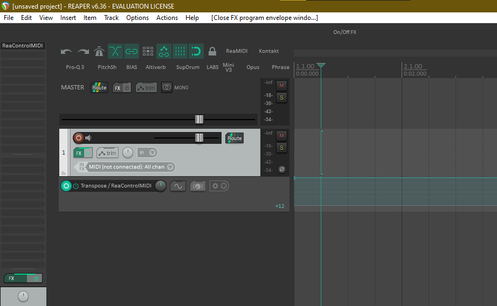
Task: Open track 1 record mode 'in' dropdown
Action: [x=147, y=152]
